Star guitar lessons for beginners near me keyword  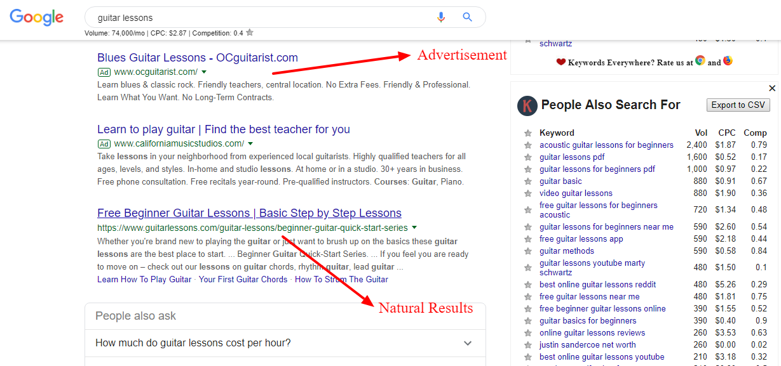[527, 227]
